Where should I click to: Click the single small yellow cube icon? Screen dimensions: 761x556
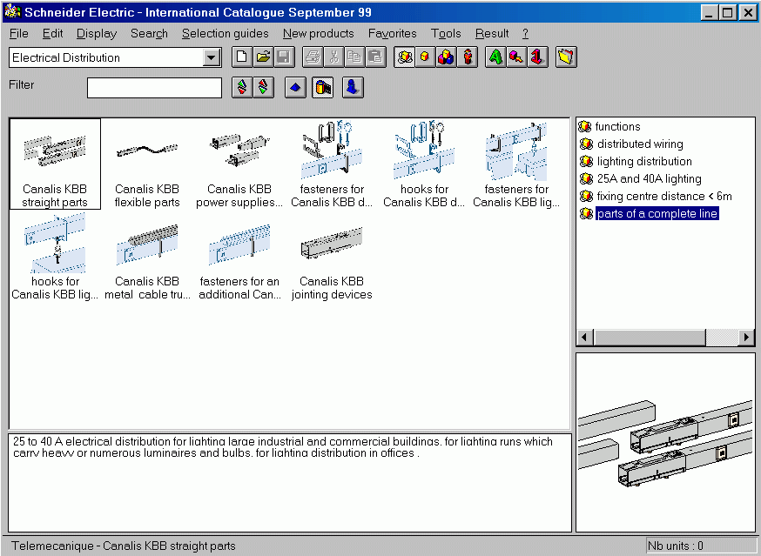pos(425,57)
